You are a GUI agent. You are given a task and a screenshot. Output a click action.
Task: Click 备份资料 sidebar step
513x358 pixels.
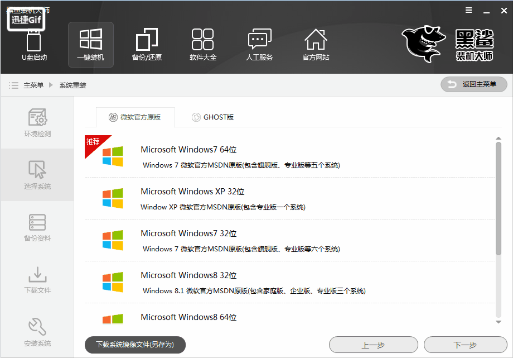click(37, 227)
